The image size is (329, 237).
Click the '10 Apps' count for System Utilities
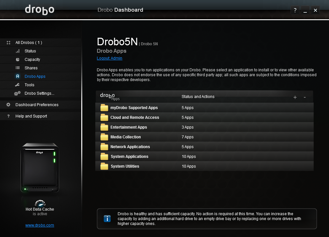coord(189,166)
